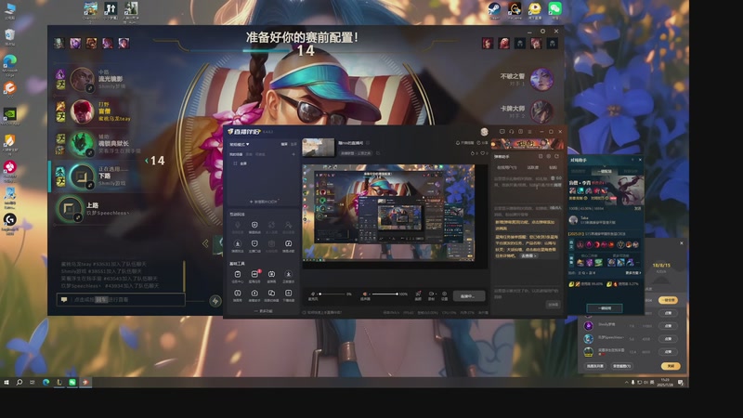Mute the microphone icon beside the 0% slider

[x=313, y=294]
